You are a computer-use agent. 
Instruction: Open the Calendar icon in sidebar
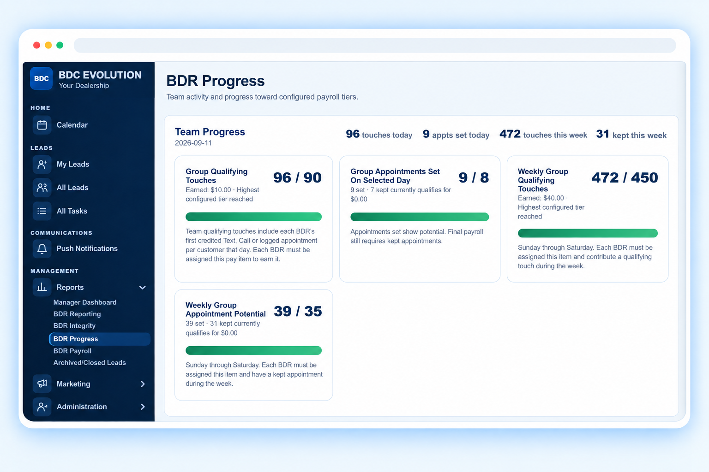[x=42, y=125]
